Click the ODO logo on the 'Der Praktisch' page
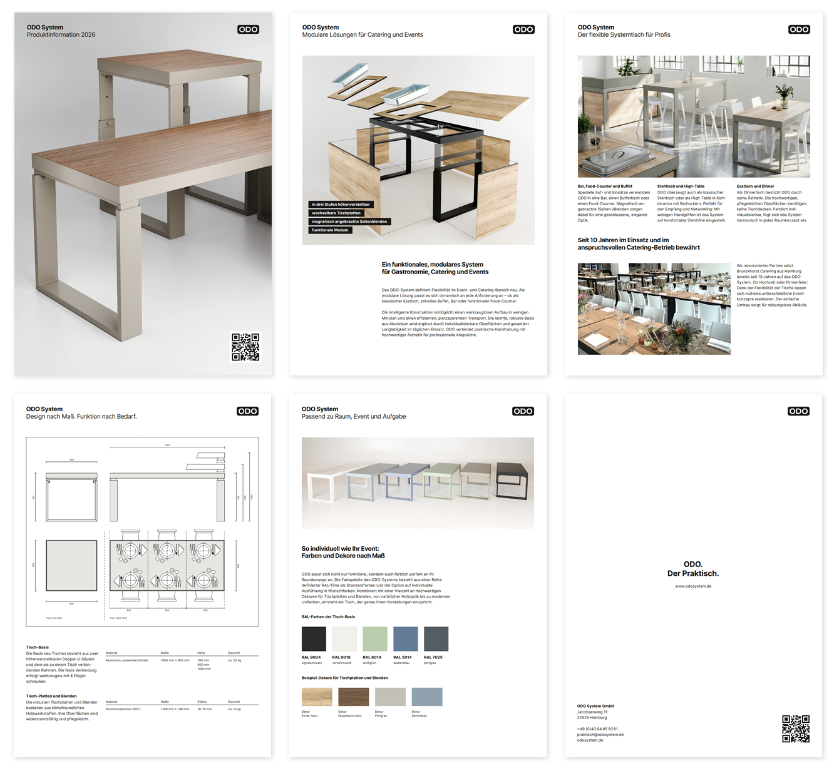This screenshot has width=839, height=776. tap(798, 411)
